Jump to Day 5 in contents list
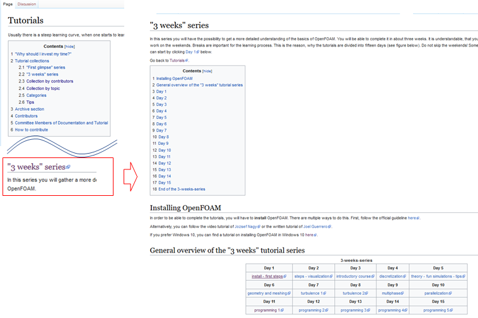The height and width of the screenshot is (318, 478). point(161,118)
